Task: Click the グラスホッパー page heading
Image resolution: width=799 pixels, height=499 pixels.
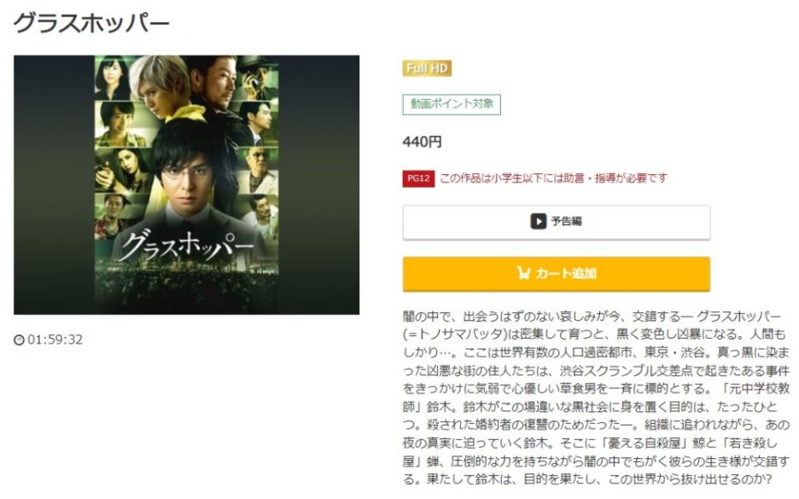Action: click(x=91, y=23)
